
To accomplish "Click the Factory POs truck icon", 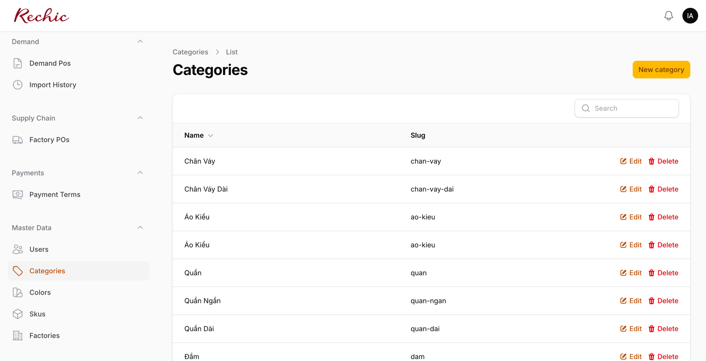I will (18, 140).
